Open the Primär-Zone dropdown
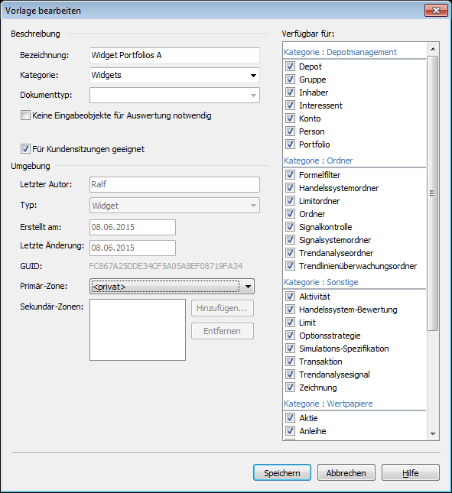The height and width of the screenshot is (493, 452). pos(172,287)
